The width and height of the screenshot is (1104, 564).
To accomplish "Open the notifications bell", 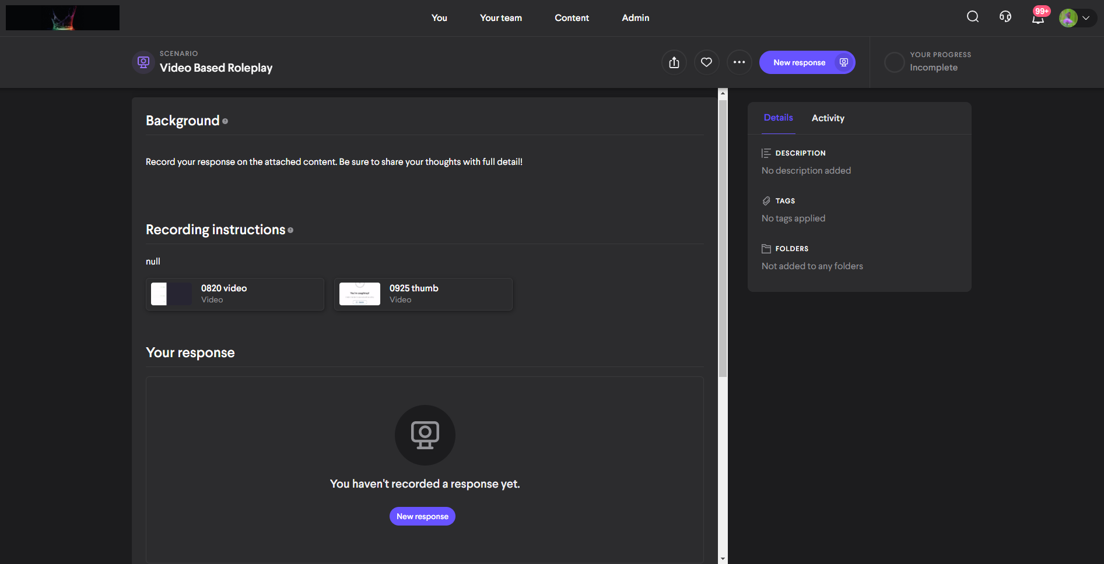I will tap(1038, 18).
